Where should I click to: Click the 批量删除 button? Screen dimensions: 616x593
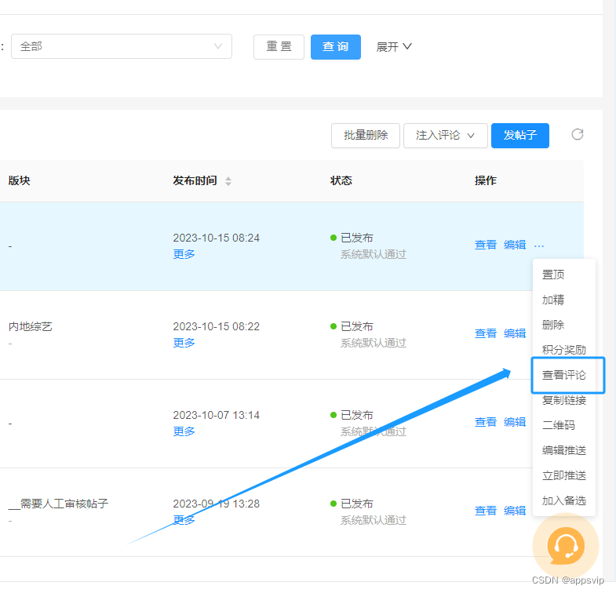pyautogui.click(x=366, y=136)
